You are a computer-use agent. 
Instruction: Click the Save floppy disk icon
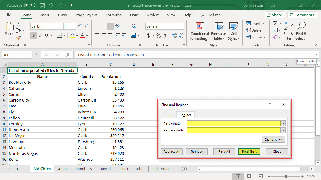pyautogui.click(x=42, y=5)
